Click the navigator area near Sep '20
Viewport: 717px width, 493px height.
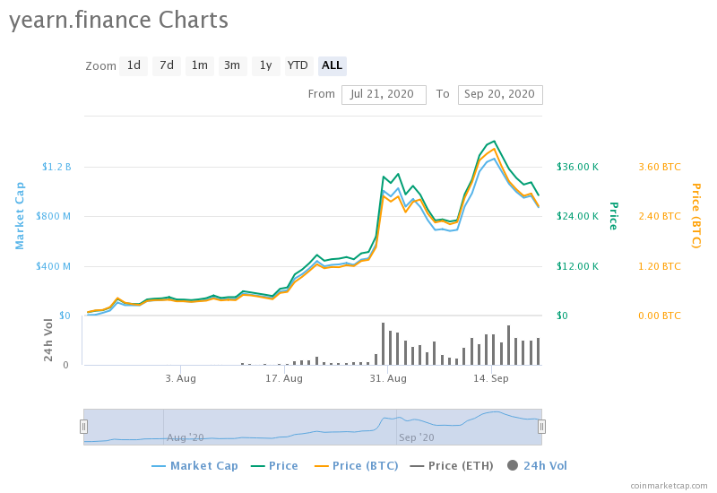(416, 437)
